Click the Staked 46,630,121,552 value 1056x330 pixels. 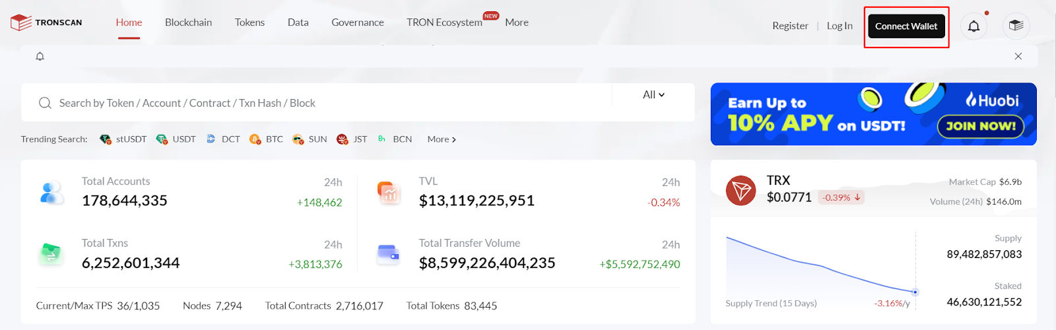984,302
